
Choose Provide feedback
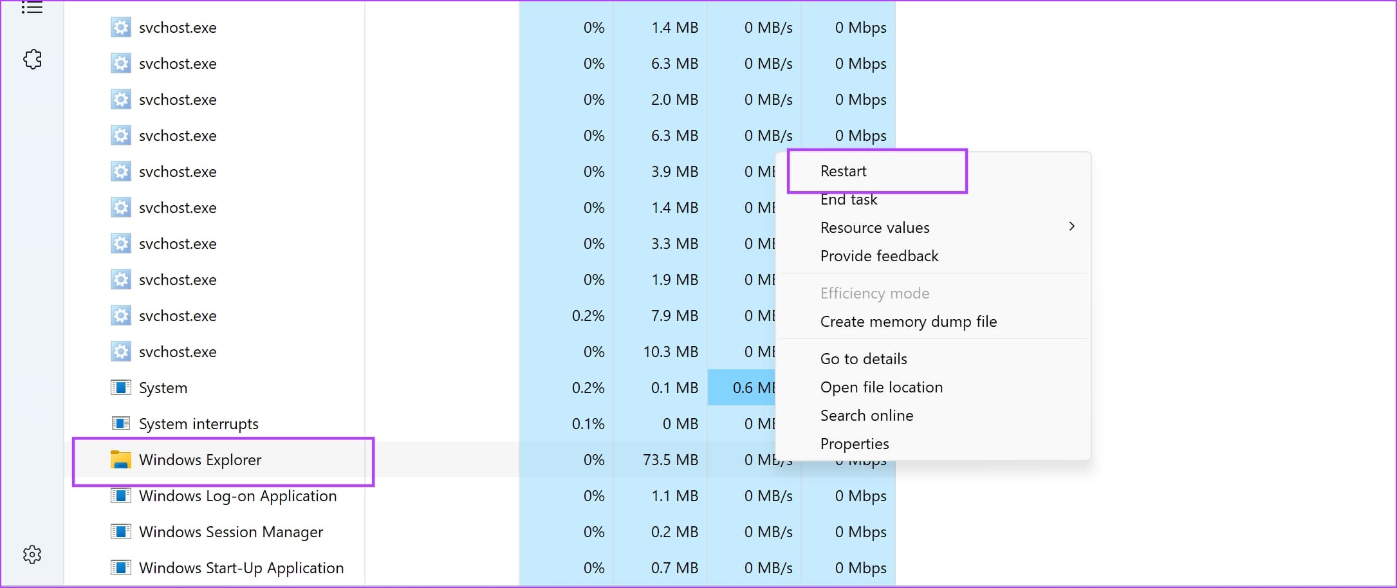coord(879,255)
